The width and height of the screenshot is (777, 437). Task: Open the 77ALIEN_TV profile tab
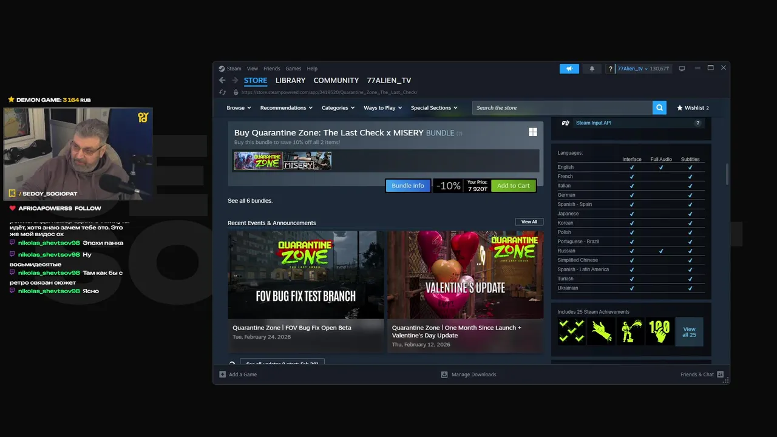389,80
